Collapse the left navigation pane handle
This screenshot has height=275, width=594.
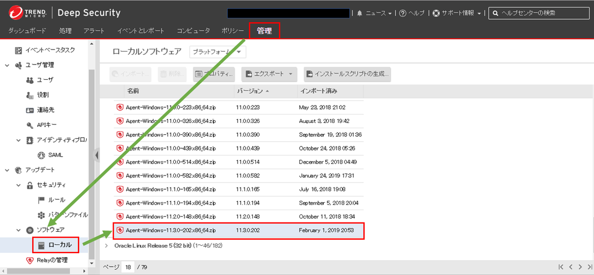pyautogui.click(x=97, y=155)
